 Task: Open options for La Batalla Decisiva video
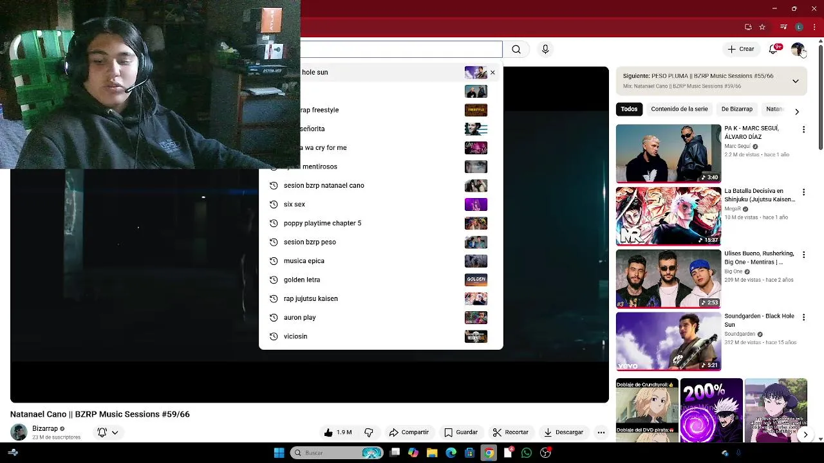coord(803,192)
